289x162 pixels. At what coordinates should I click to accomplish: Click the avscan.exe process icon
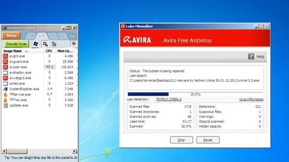pos(5,67)
